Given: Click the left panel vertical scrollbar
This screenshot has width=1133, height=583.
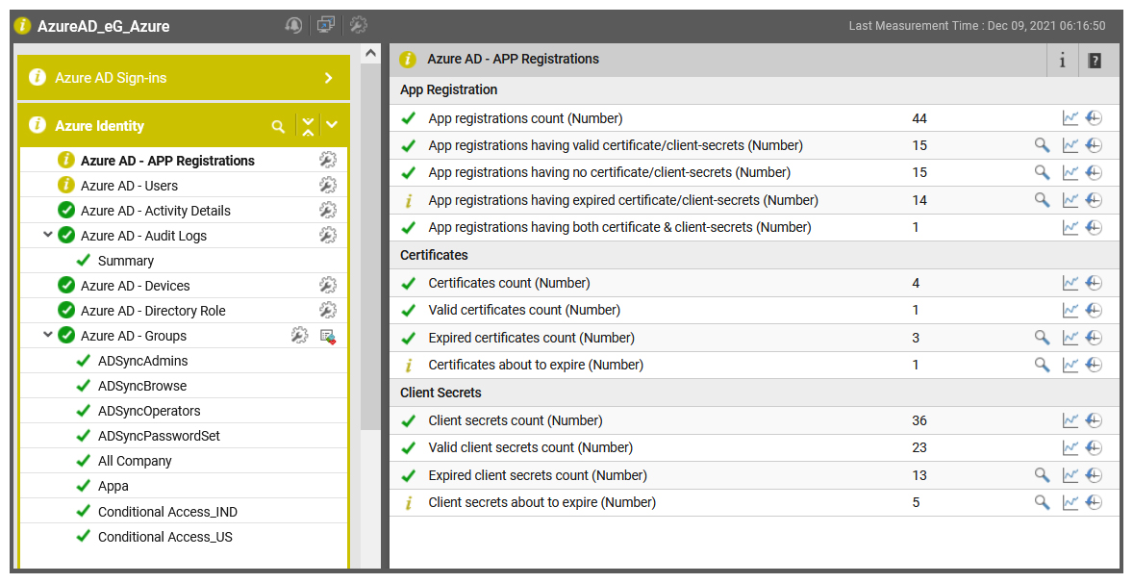Looking at the screenshot, I should (370, 247).
